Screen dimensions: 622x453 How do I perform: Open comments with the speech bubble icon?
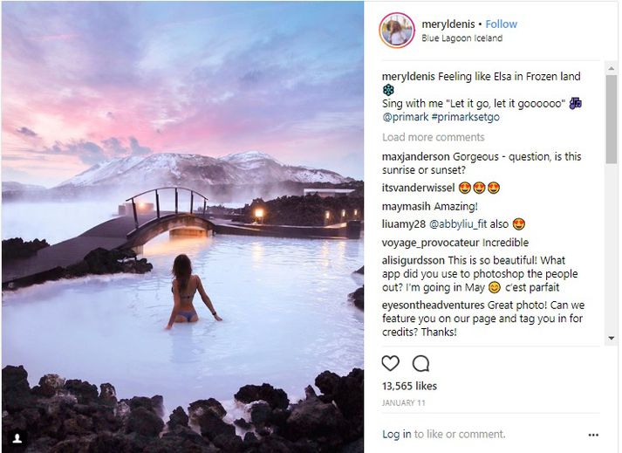420,363
